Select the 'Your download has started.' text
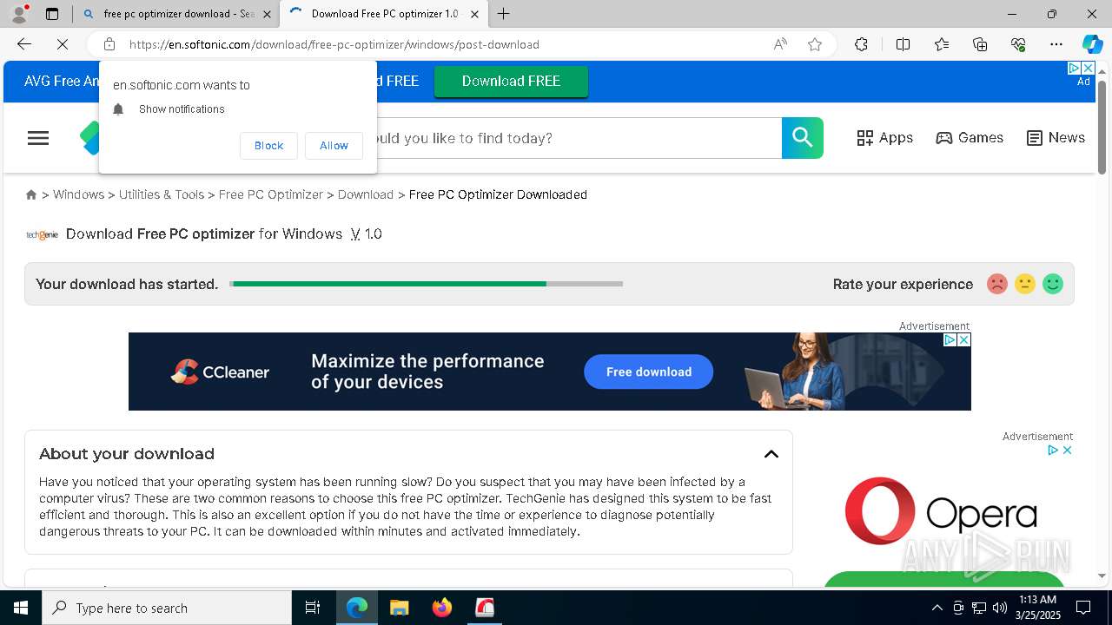1112x625 pixels. (x=127, y=284)
